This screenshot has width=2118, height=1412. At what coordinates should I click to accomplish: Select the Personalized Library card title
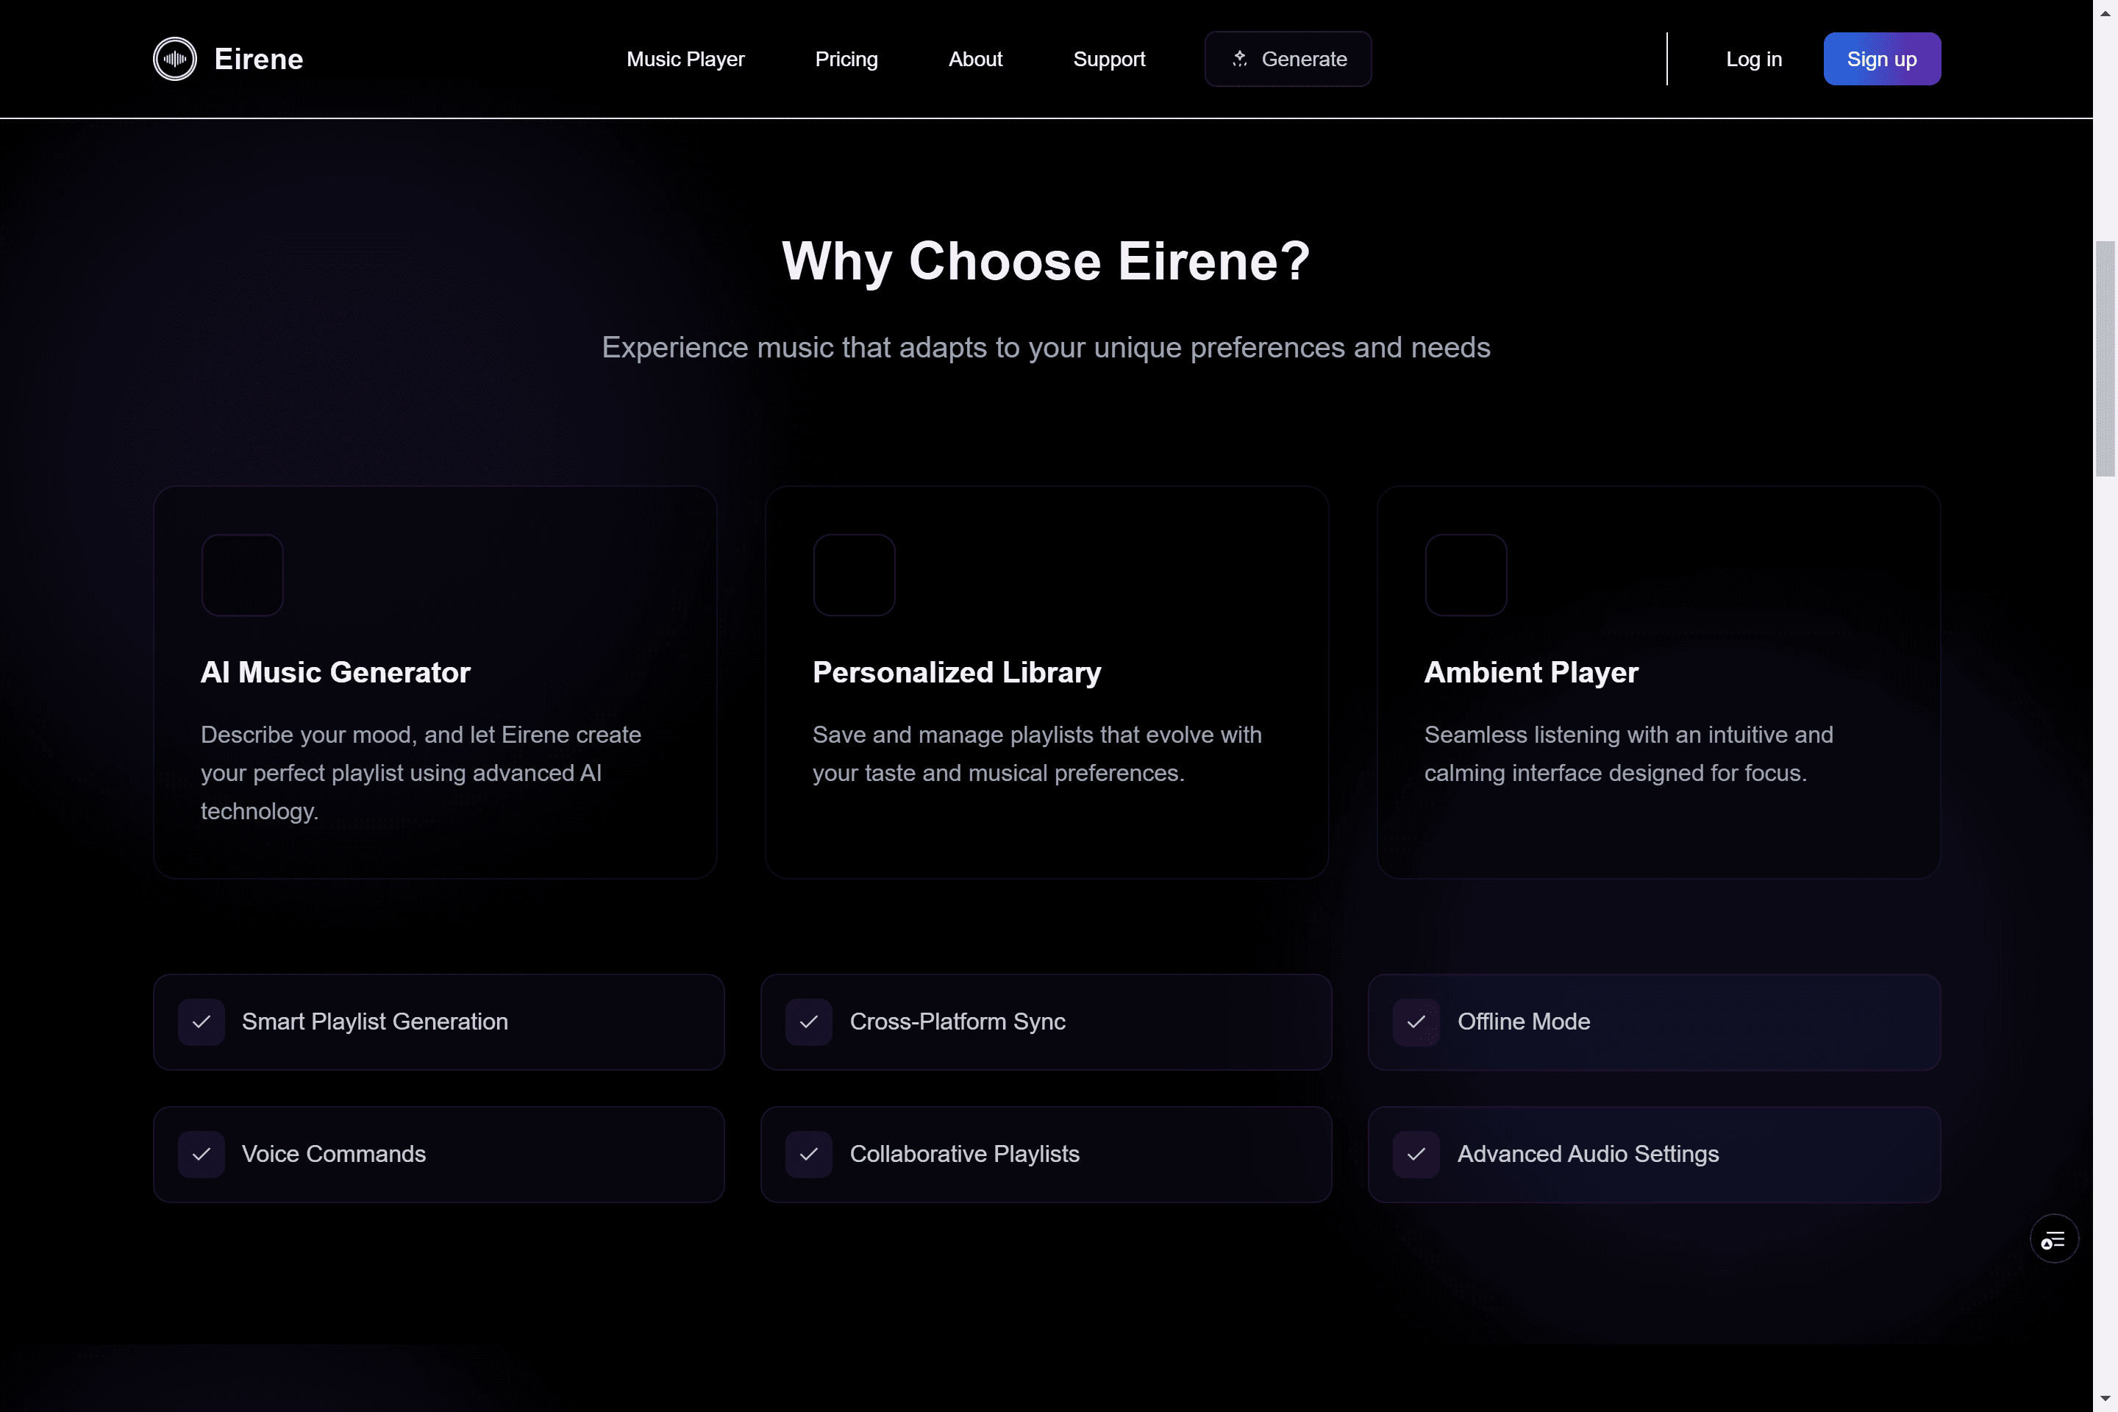coord(956,671)
